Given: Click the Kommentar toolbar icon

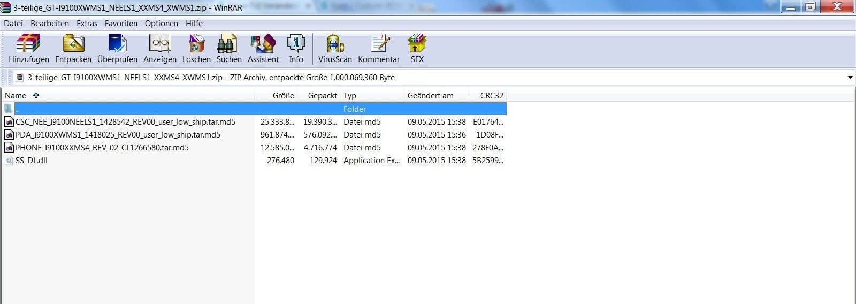Looking at the screenshot, I should pos(379,44).
